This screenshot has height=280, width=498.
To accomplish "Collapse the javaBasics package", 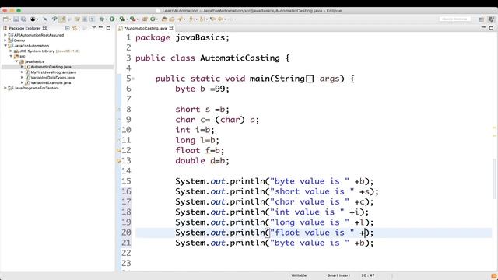I will pos(16,61).
